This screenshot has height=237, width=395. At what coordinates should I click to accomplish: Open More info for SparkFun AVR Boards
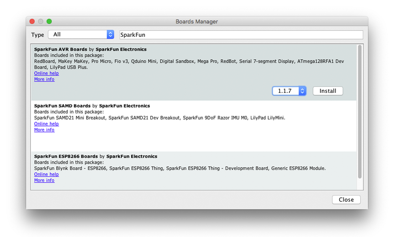point(44,79)
